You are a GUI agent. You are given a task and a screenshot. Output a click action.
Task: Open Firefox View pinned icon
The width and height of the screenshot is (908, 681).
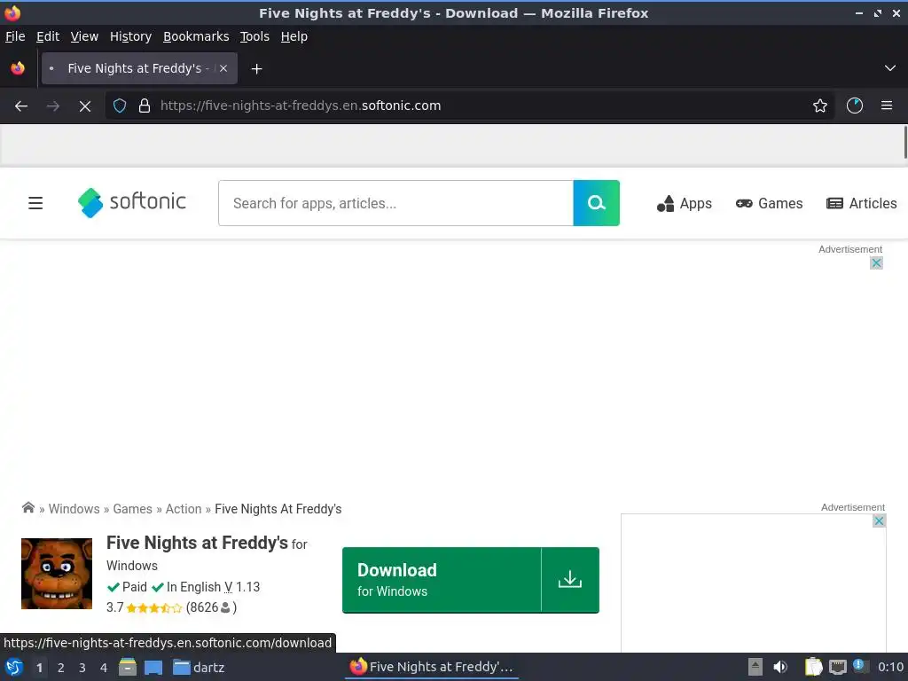(18, 68)
